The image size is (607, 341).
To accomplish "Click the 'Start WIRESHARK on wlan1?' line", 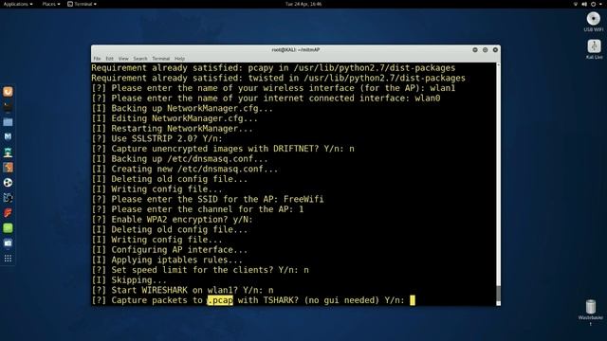I will [x=182, y=291].
